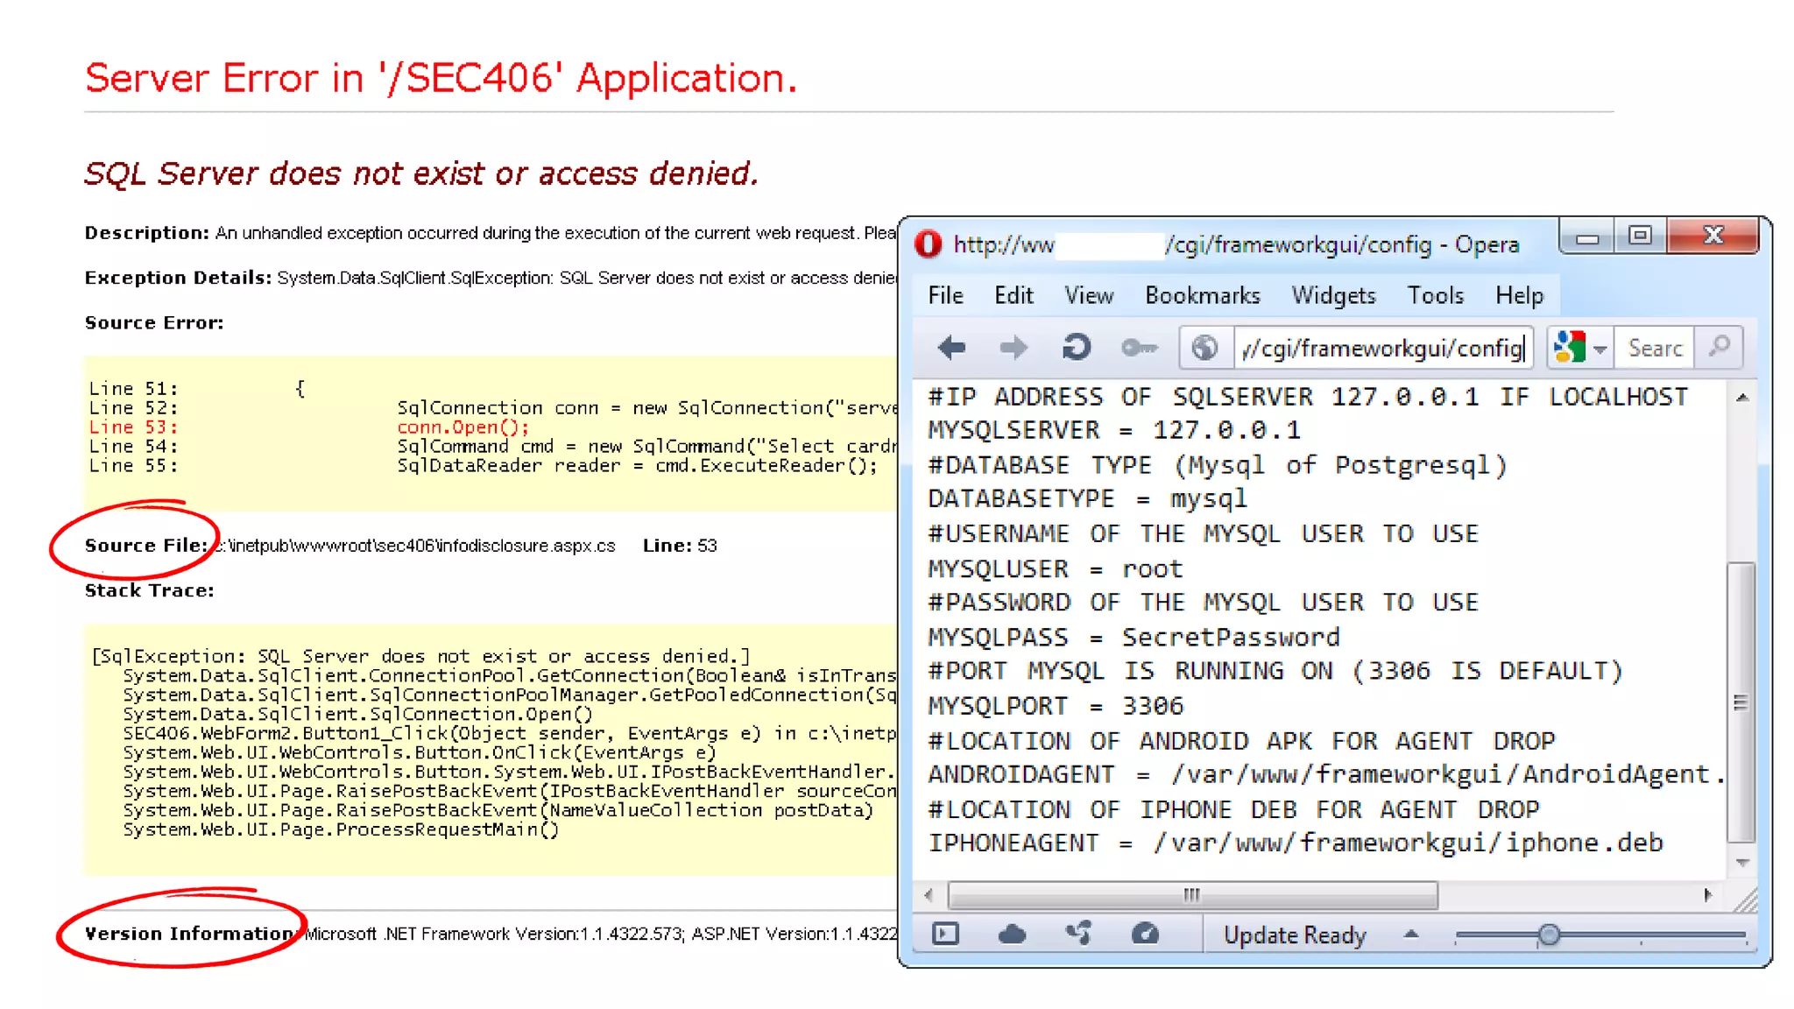Click the source file path infodisclosure.aspx.cs

click(414, 546)
